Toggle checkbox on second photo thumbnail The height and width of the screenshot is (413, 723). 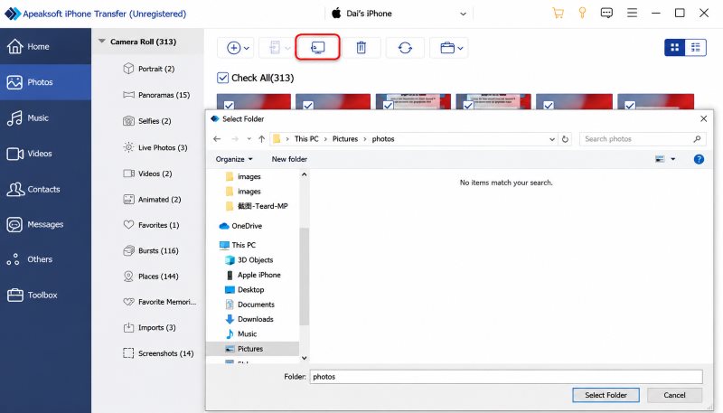[x=308, y=106]
